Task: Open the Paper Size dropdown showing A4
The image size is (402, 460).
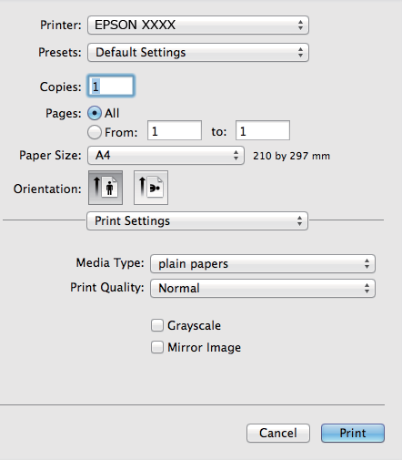Action: [x=166, y=156]
